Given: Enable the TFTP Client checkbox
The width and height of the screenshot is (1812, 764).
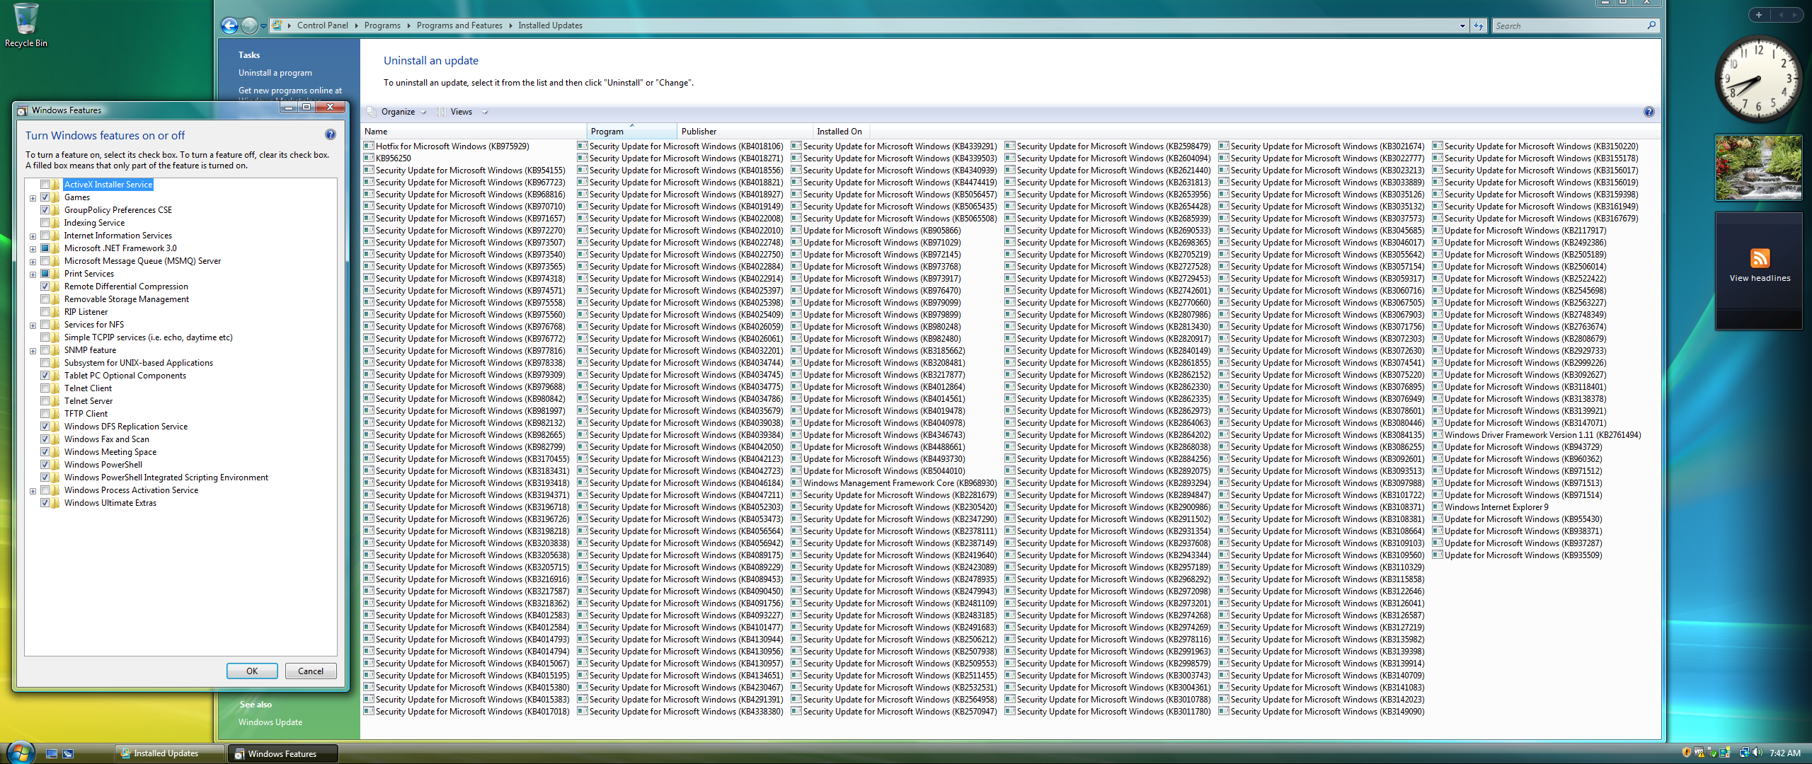Looking at the screenshot, I should point(45,414).
